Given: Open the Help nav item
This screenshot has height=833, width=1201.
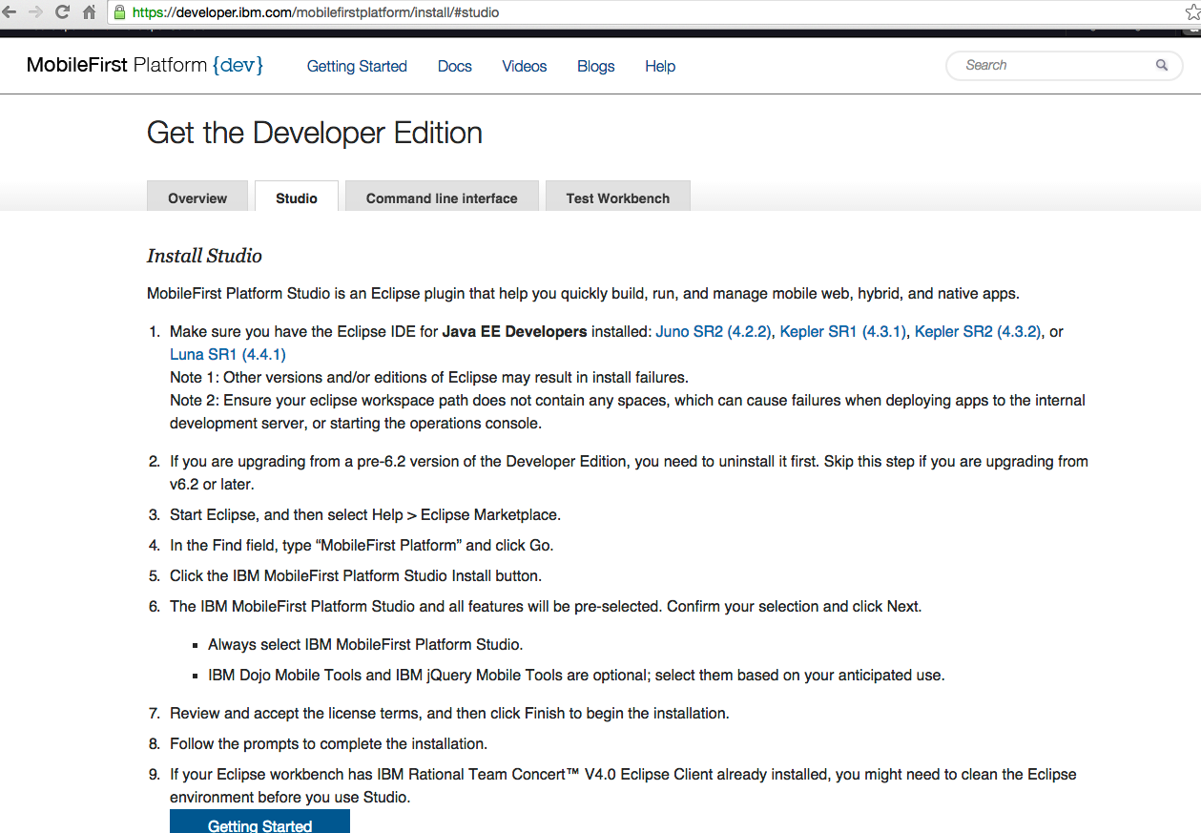Looking at the screenshot, I should (660, 66).
